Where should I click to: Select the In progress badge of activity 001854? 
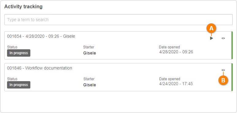(19, 53)
